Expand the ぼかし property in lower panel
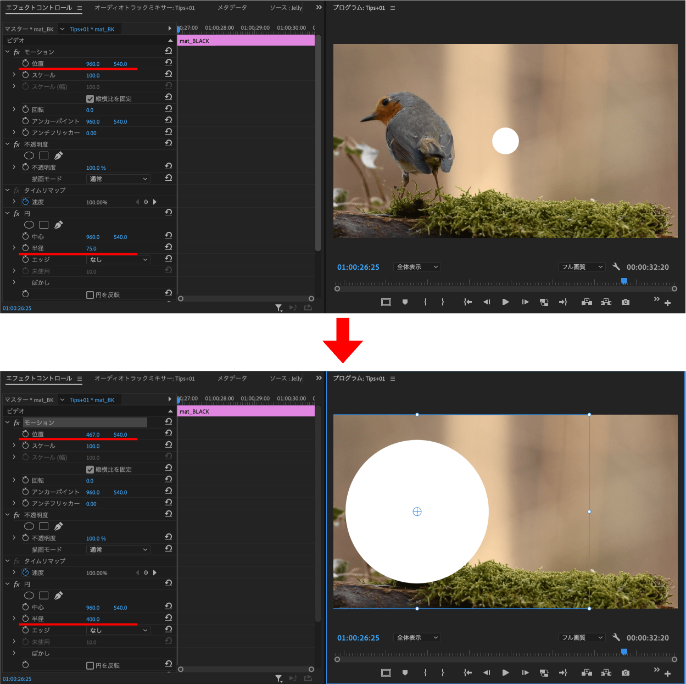This screenshot has width=686, height=684. coord(14,653)
